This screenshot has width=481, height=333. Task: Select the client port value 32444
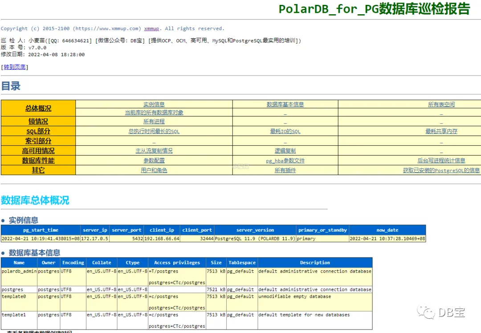[197, 239]
